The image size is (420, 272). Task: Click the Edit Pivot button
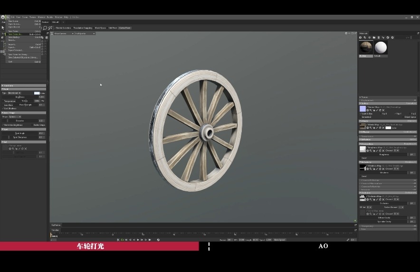tap(113, 28)
